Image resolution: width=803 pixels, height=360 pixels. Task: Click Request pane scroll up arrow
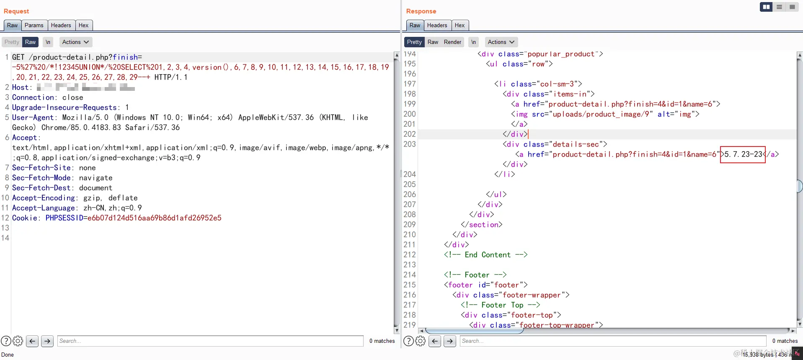(x=397, y=55)
